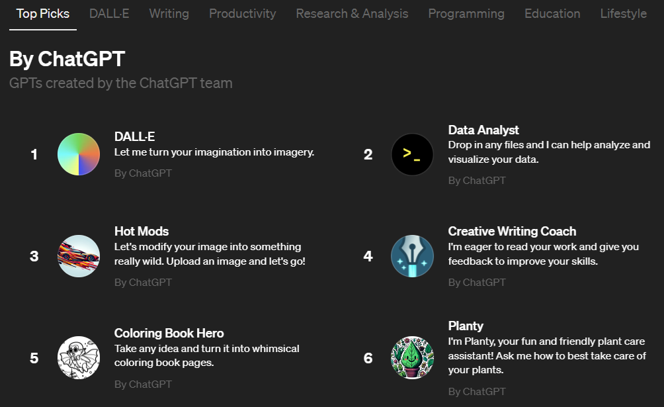
Task: Open the Hot Mods title link
Action: (x=142, y=231)
